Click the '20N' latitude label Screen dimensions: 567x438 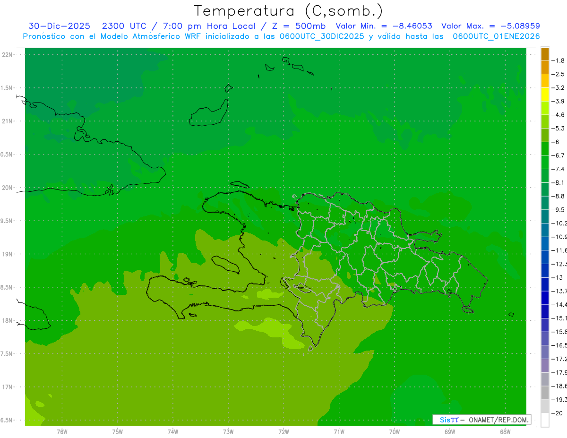8,188
